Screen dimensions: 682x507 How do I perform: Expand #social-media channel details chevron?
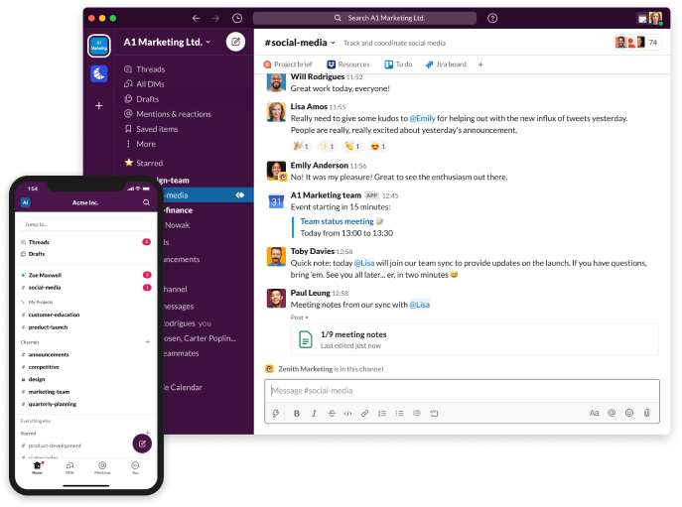[x=333, y=43]
